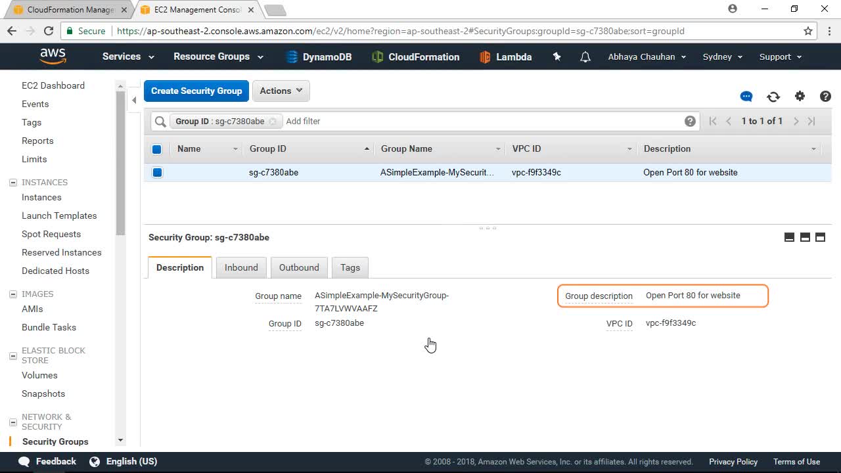Go to the previous page of results

click(729, 121)
